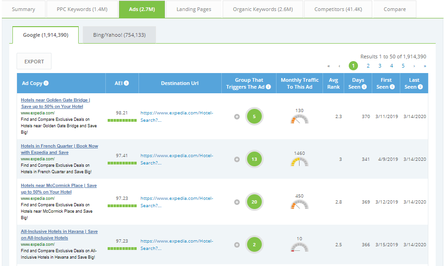Click the Days Seen info icon
Image resolution: width=444 pixels, height=266 pixels.
(364, 87)
